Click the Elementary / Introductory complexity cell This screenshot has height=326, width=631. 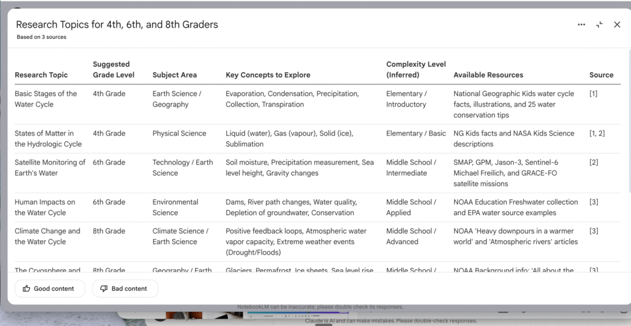coord(407,99)
